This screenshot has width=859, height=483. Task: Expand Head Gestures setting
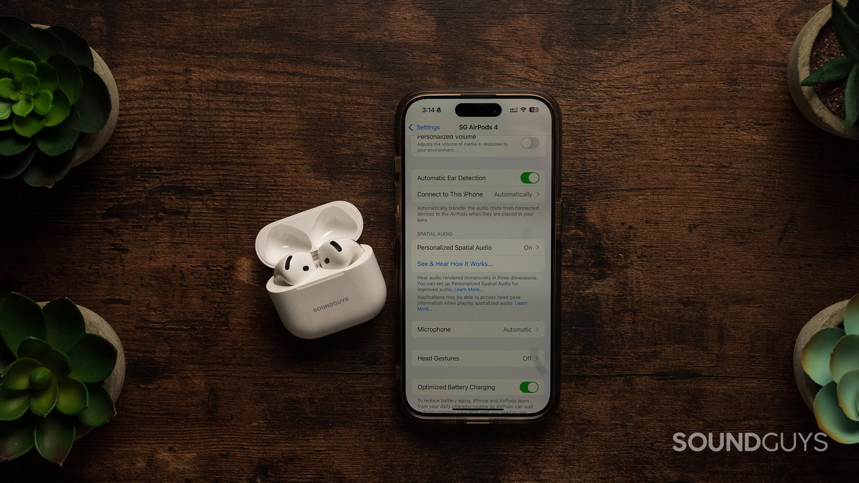coord(476,358)
